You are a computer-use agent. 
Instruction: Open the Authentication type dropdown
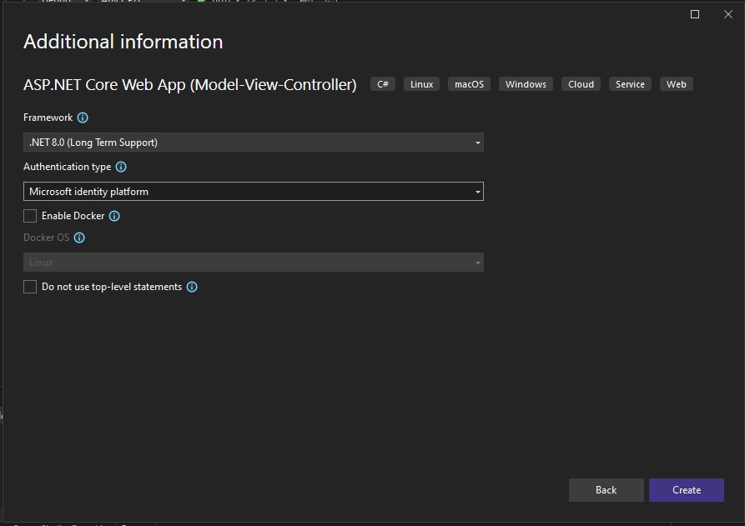[254, 192]
